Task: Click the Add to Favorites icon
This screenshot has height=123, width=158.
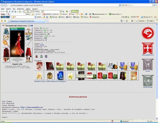Action: pyautogui.click(x=5, y=21)
